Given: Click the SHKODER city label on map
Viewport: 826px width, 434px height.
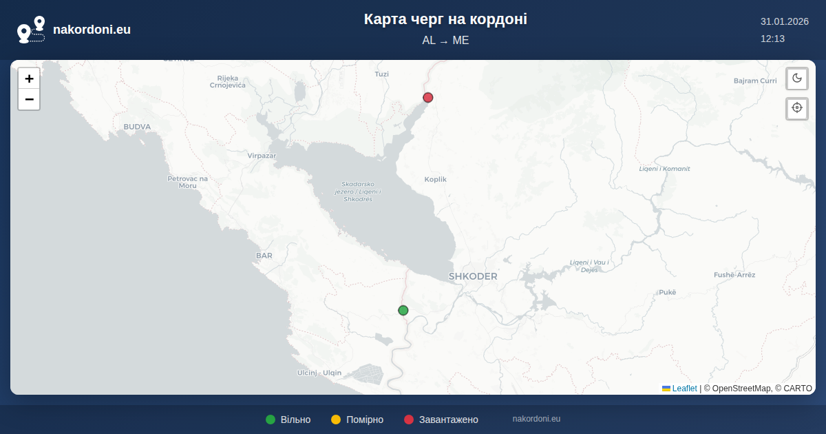Looking at the screenshot, I should point(473,276).
